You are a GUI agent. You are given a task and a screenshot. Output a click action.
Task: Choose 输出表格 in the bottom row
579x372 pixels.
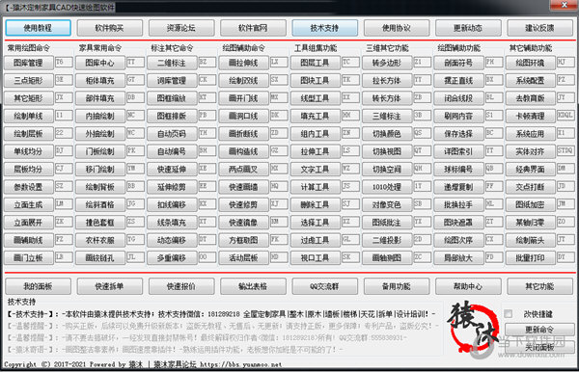tap(253, 286)
